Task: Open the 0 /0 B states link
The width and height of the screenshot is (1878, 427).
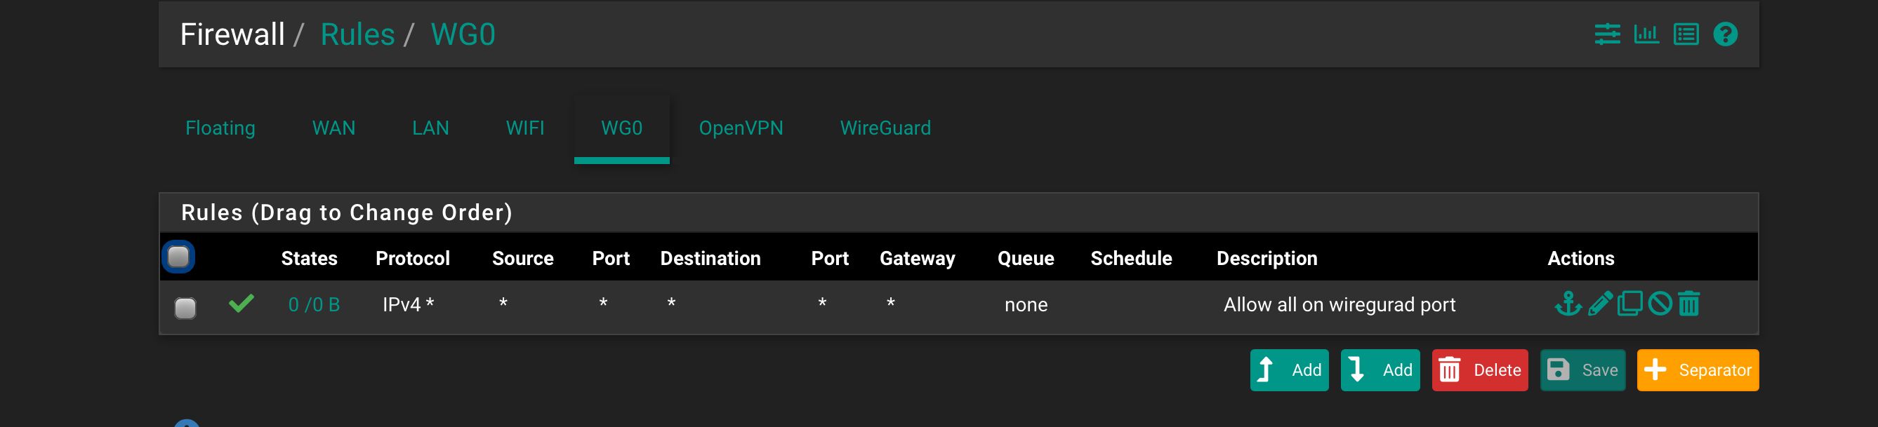Action: coord(315,304)
